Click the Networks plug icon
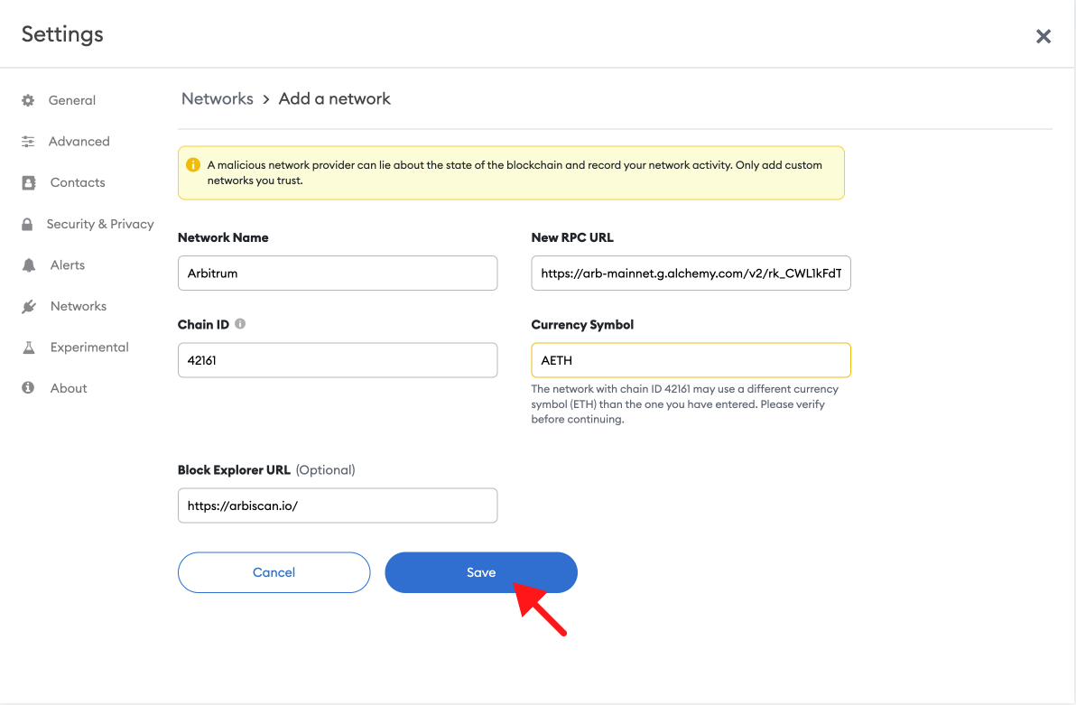The height and width of the screenshot is (705, 1076). click(x=29, y=306)
